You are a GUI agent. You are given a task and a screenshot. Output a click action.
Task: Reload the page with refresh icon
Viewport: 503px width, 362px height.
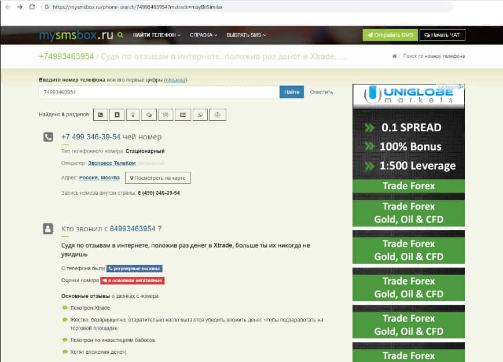tap(32, 7)
